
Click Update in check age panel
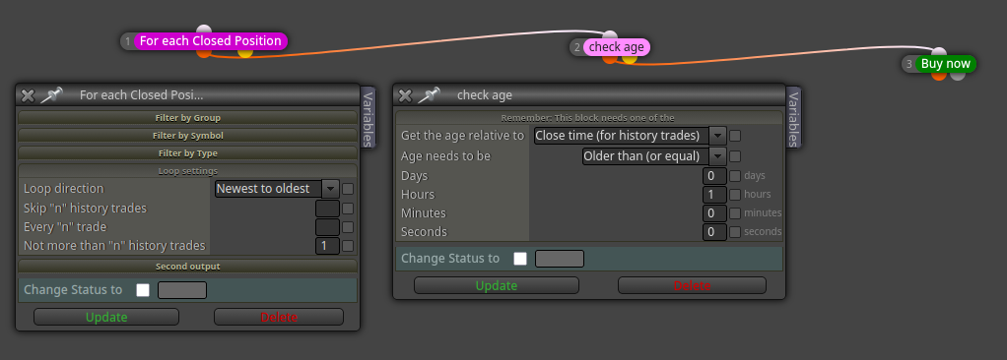tap(497, 285)
